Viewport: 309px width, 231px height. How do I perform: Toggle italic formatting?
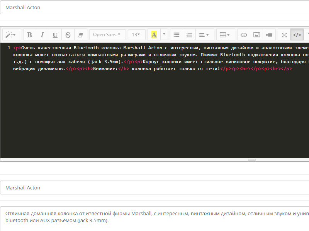42,35
